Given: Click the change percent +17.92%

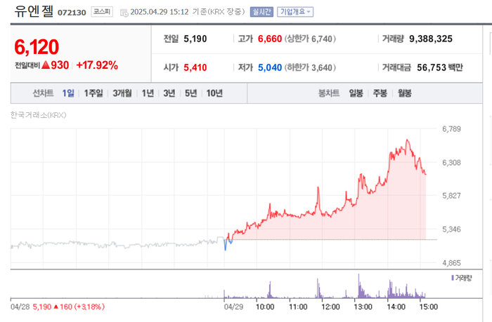Looking at the screenshot, I should pyautogui.click(x=97, y=65).
